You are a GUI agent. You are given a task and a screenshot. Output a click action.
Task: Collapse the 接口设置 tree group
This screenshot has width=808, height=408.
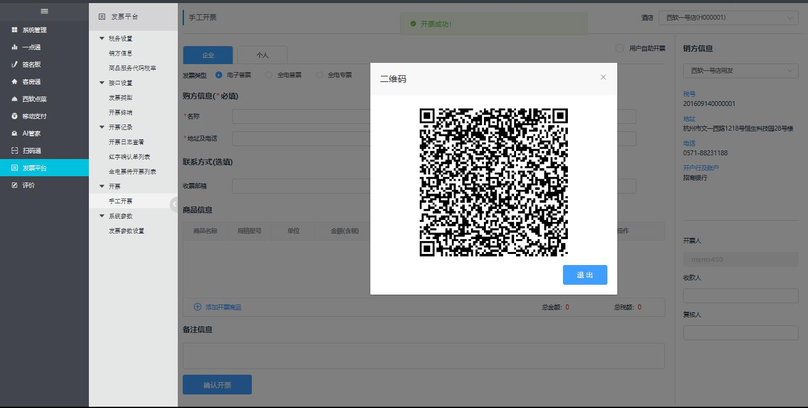[x=102, y=83]
